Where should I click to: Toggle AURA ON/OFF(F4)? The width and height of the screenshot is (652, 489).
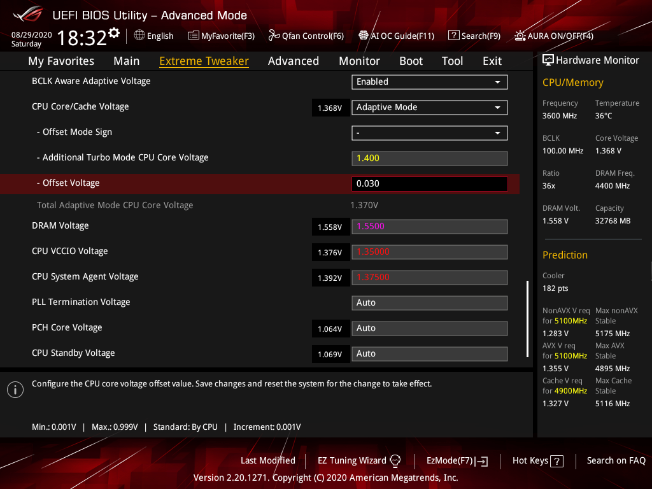click(x=554, y=36)
